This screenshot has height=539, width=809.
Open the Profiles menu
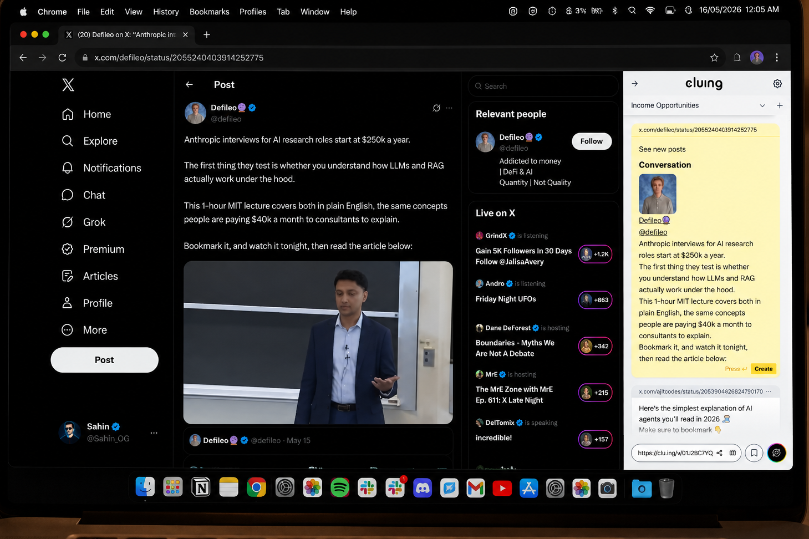click(x=253, y=12)
